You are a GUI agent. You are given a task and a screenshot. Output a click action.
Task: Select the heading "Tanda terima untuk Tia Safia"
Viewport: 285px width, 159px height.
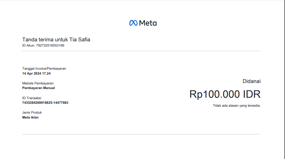pos(56,40)
